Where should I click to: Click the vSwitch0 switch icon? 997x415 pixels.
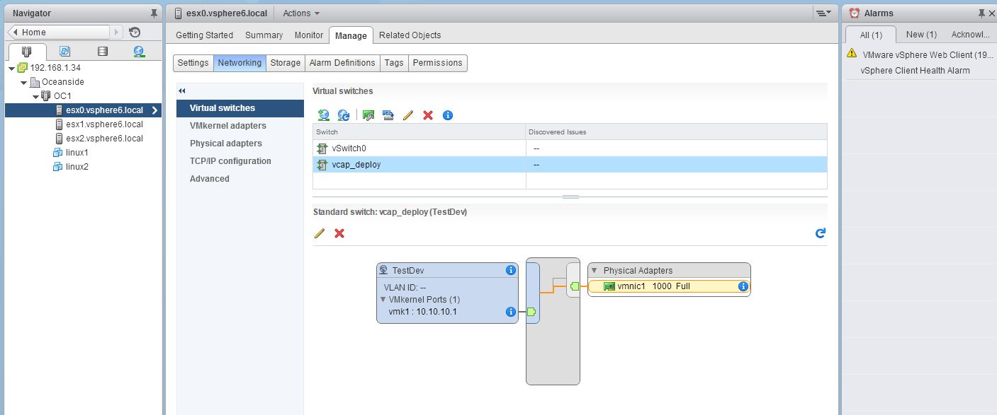[322, 148]
